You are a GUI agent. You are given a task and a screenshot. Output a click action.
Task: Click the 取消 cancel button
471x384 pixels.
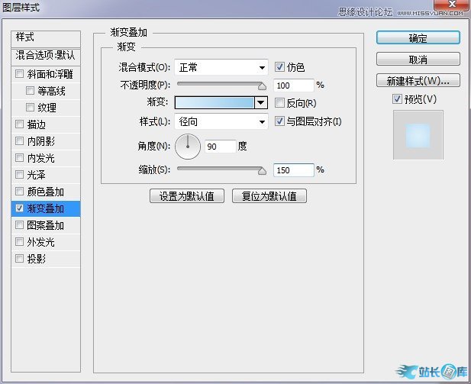pyautogui.click(x=418, y=60)
